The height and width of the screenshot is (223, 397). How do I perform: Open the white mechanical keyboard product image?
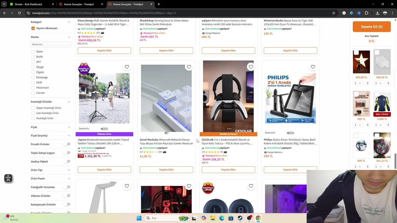pyautogui.click(x=166, y=98)
